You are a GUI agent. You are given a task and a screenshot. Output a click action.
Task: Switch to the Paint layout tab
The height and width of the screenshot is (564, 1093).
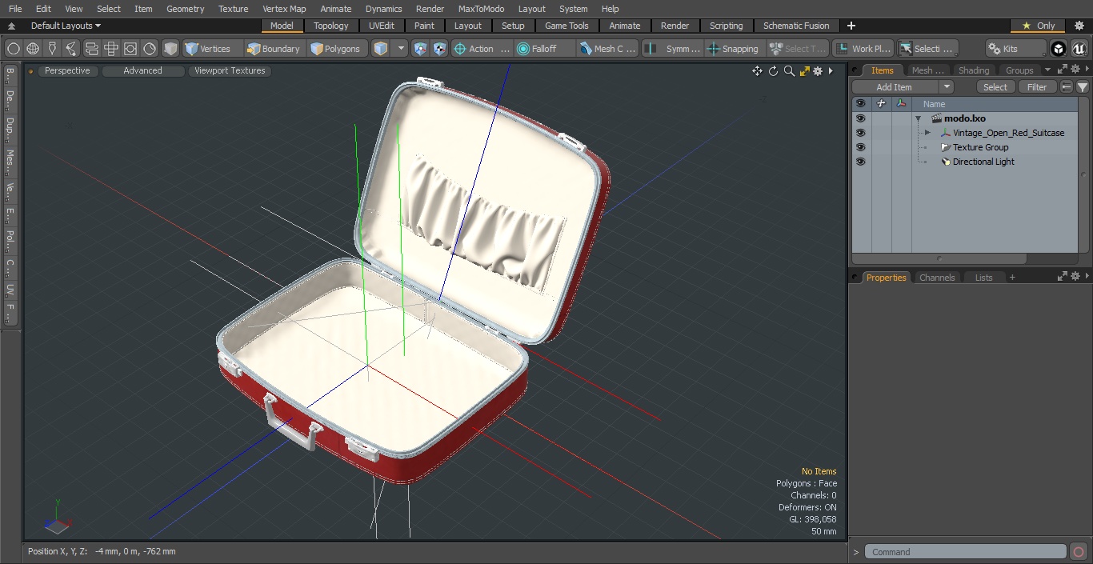coord(424,26)
